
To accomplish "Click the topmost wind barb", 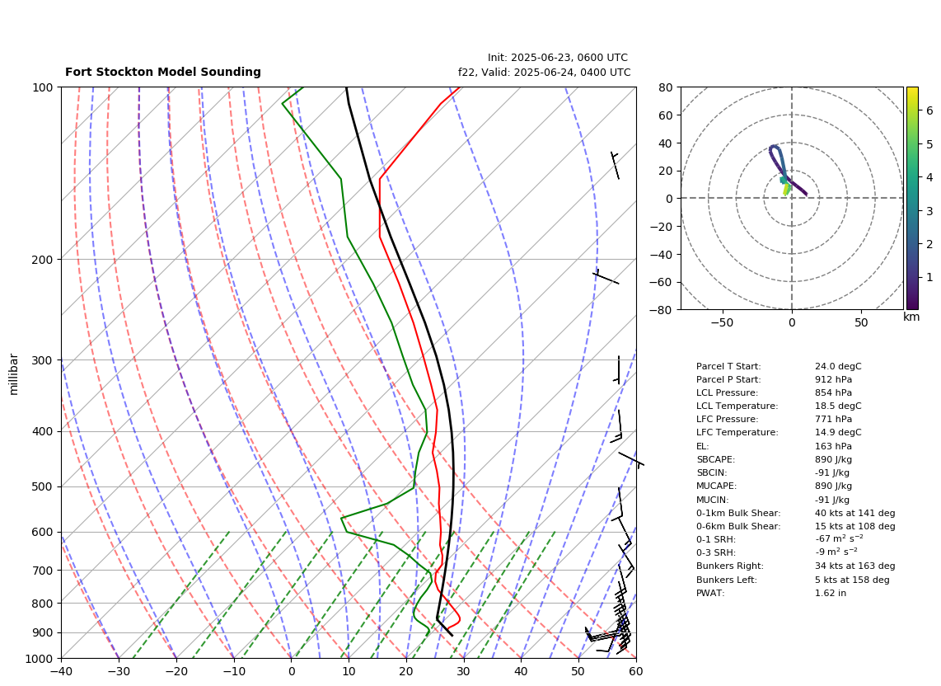I will click(x=616, y=165).
